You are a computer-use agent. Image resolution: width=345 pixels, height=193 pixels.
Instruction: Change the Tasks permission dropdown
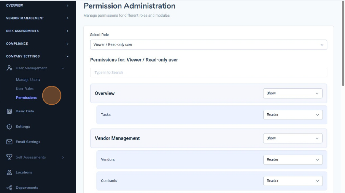293,115
